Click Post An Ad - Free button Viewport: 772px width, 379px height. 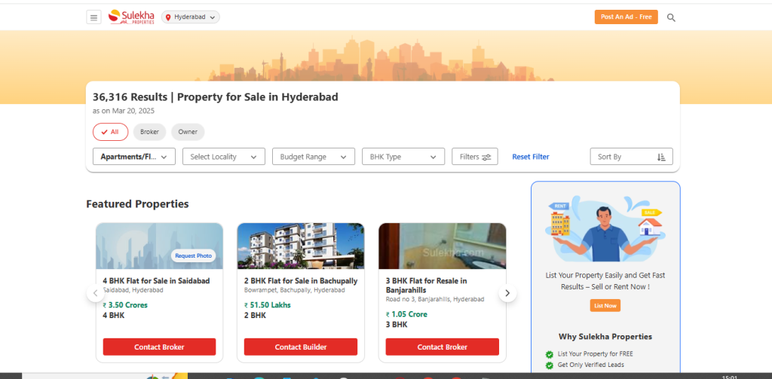click(x=626, y=17)
